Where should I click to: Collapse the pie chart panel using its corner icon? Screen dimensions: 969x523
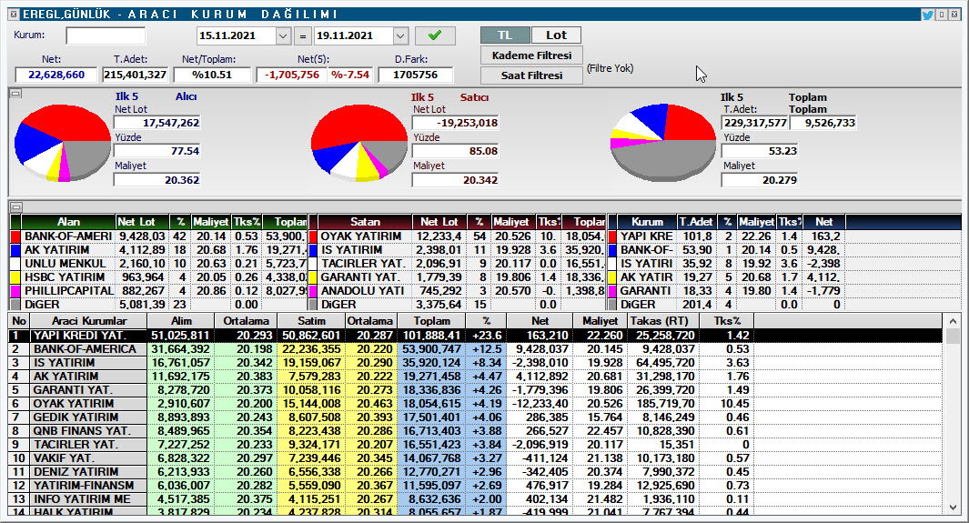[x=16, y=94]
